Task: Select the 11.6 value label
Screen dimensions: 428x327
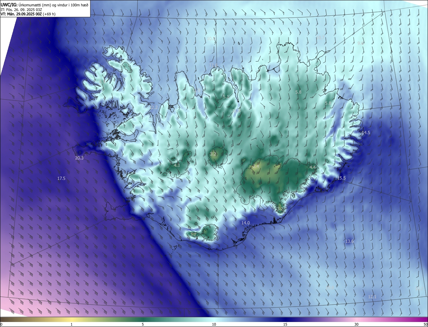Action: pos(213,65)
